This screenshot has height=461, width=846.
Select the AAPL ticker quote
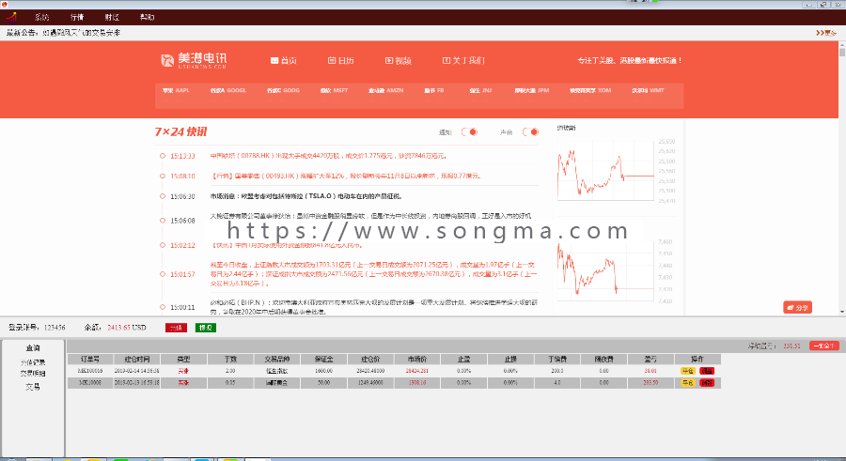(176, 90)
